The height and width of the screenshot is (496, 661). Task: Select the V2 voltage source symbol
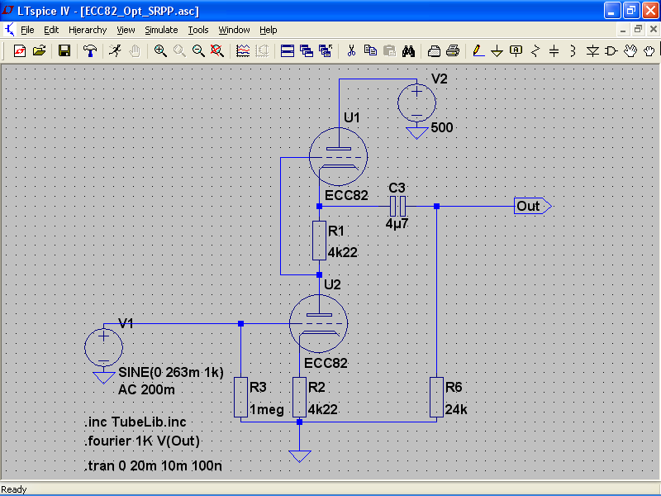tap(416, 103)
